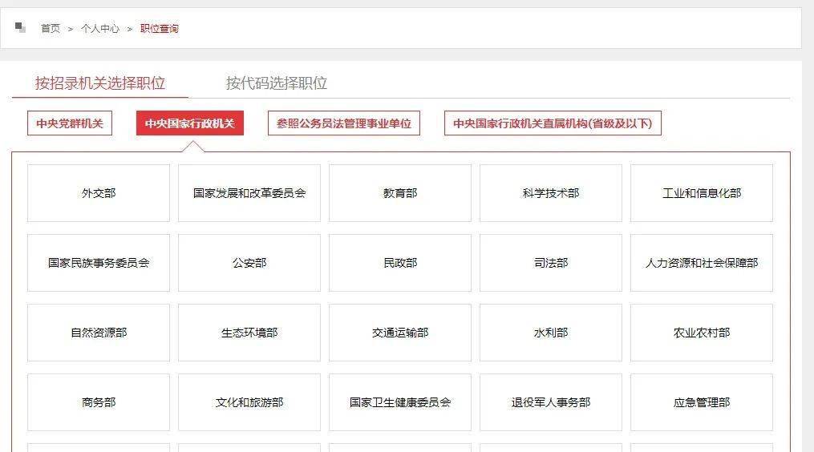Open 外交部 department tile
This screenshot has height=452, width=814.
point(99,193)
